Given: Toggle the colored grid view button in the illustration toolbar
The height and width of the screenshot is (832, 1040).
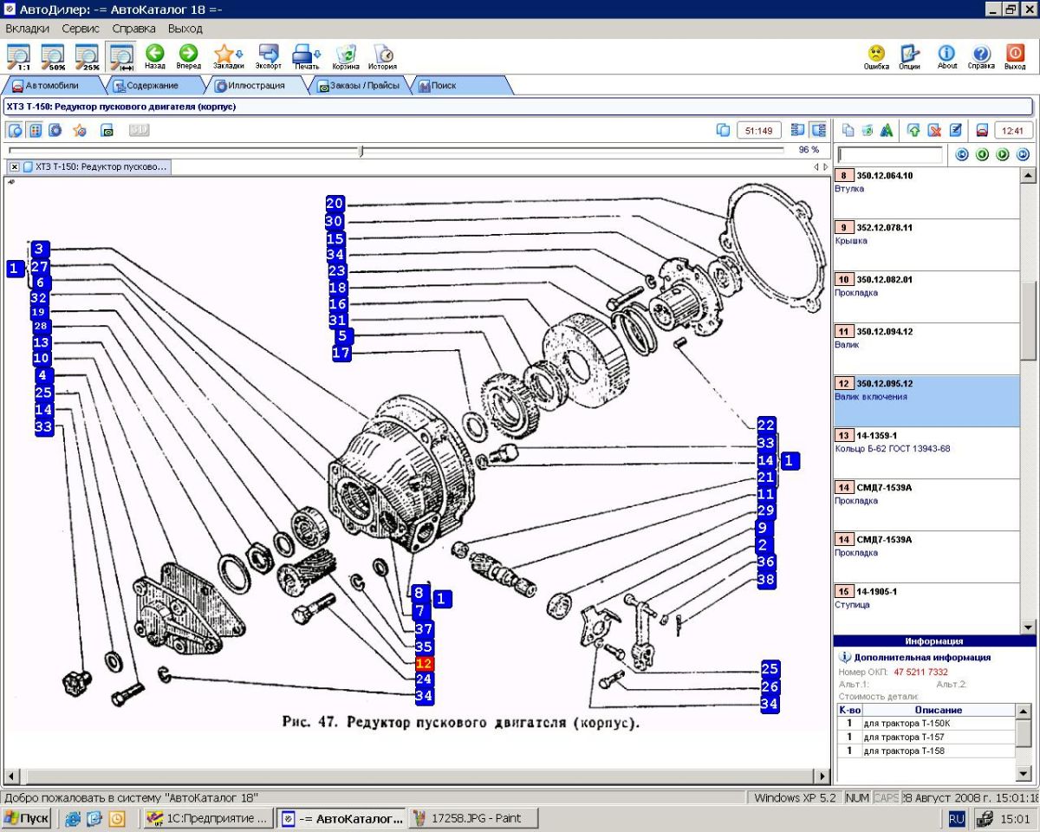Looking at the screenshot, I should 36,130.
